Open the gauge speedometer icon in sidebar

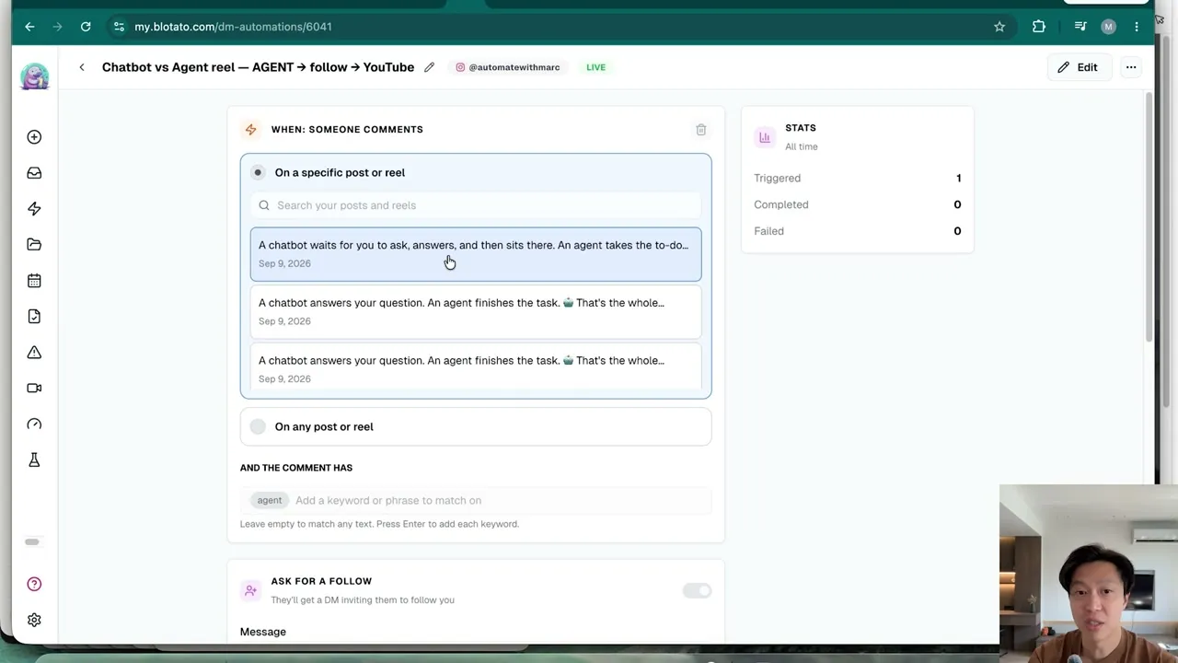[x=34, y=425]
